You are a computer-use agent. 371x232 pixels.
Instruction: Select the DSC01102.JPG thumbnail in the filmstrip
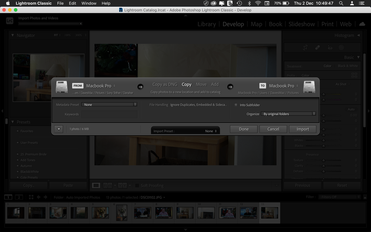270,213
